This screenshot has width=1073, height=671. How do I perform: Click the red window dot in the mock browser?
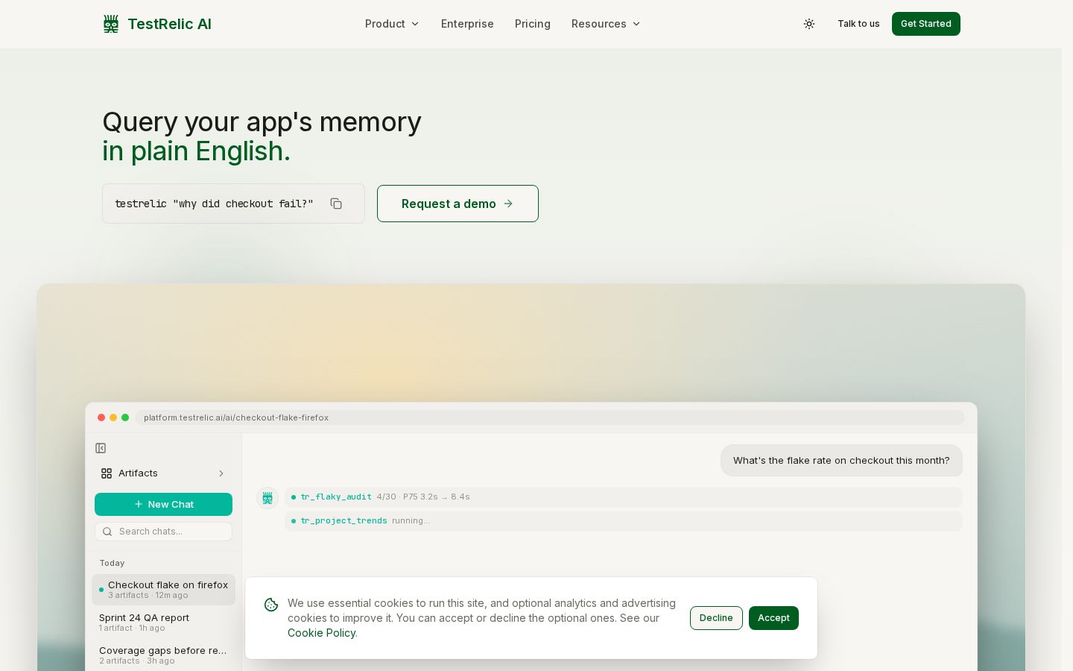[101, 418]
